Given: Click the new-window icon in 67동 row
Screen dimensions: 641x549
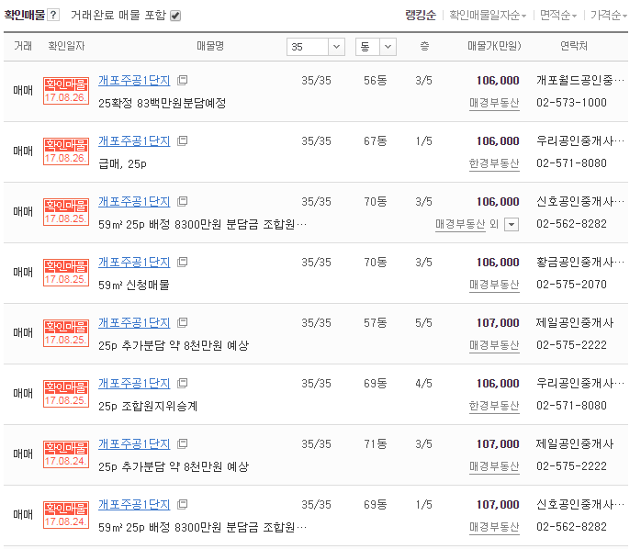Looking at the screenshot, I should (183, 140).
